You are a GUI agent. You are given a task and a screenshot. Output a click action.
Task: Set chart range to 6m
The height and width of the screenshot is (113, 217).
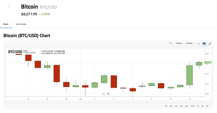[187, 106]
